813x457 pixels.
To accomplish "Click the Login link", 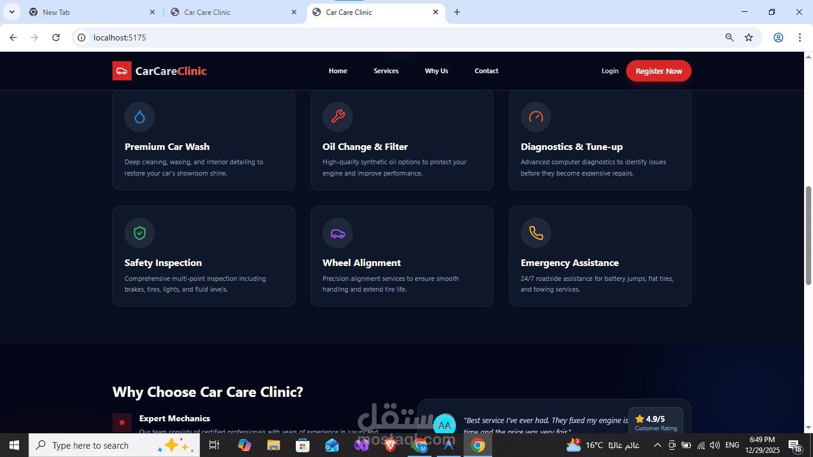I will 610,71.
